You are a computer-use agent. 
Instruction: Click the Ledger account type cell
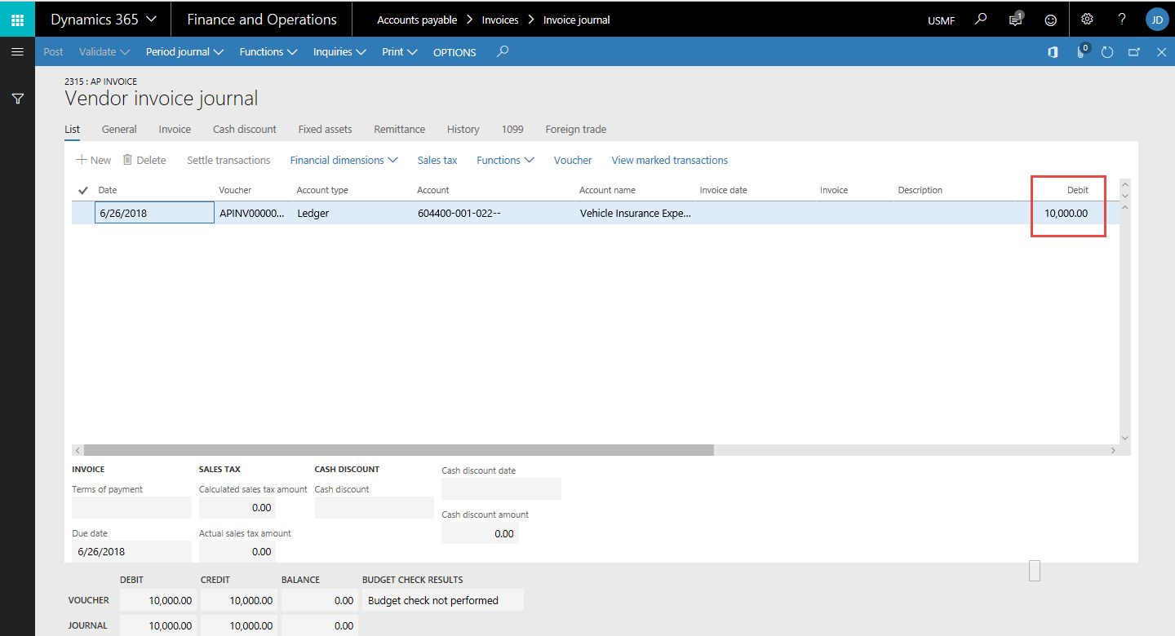click(352, 213)
